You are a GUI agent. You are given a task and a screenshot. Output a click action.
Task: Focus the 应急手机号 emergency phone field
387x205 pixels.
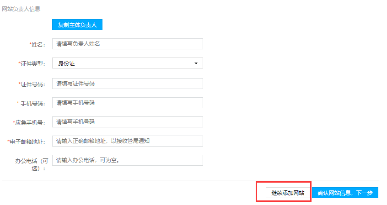(127, 122)
